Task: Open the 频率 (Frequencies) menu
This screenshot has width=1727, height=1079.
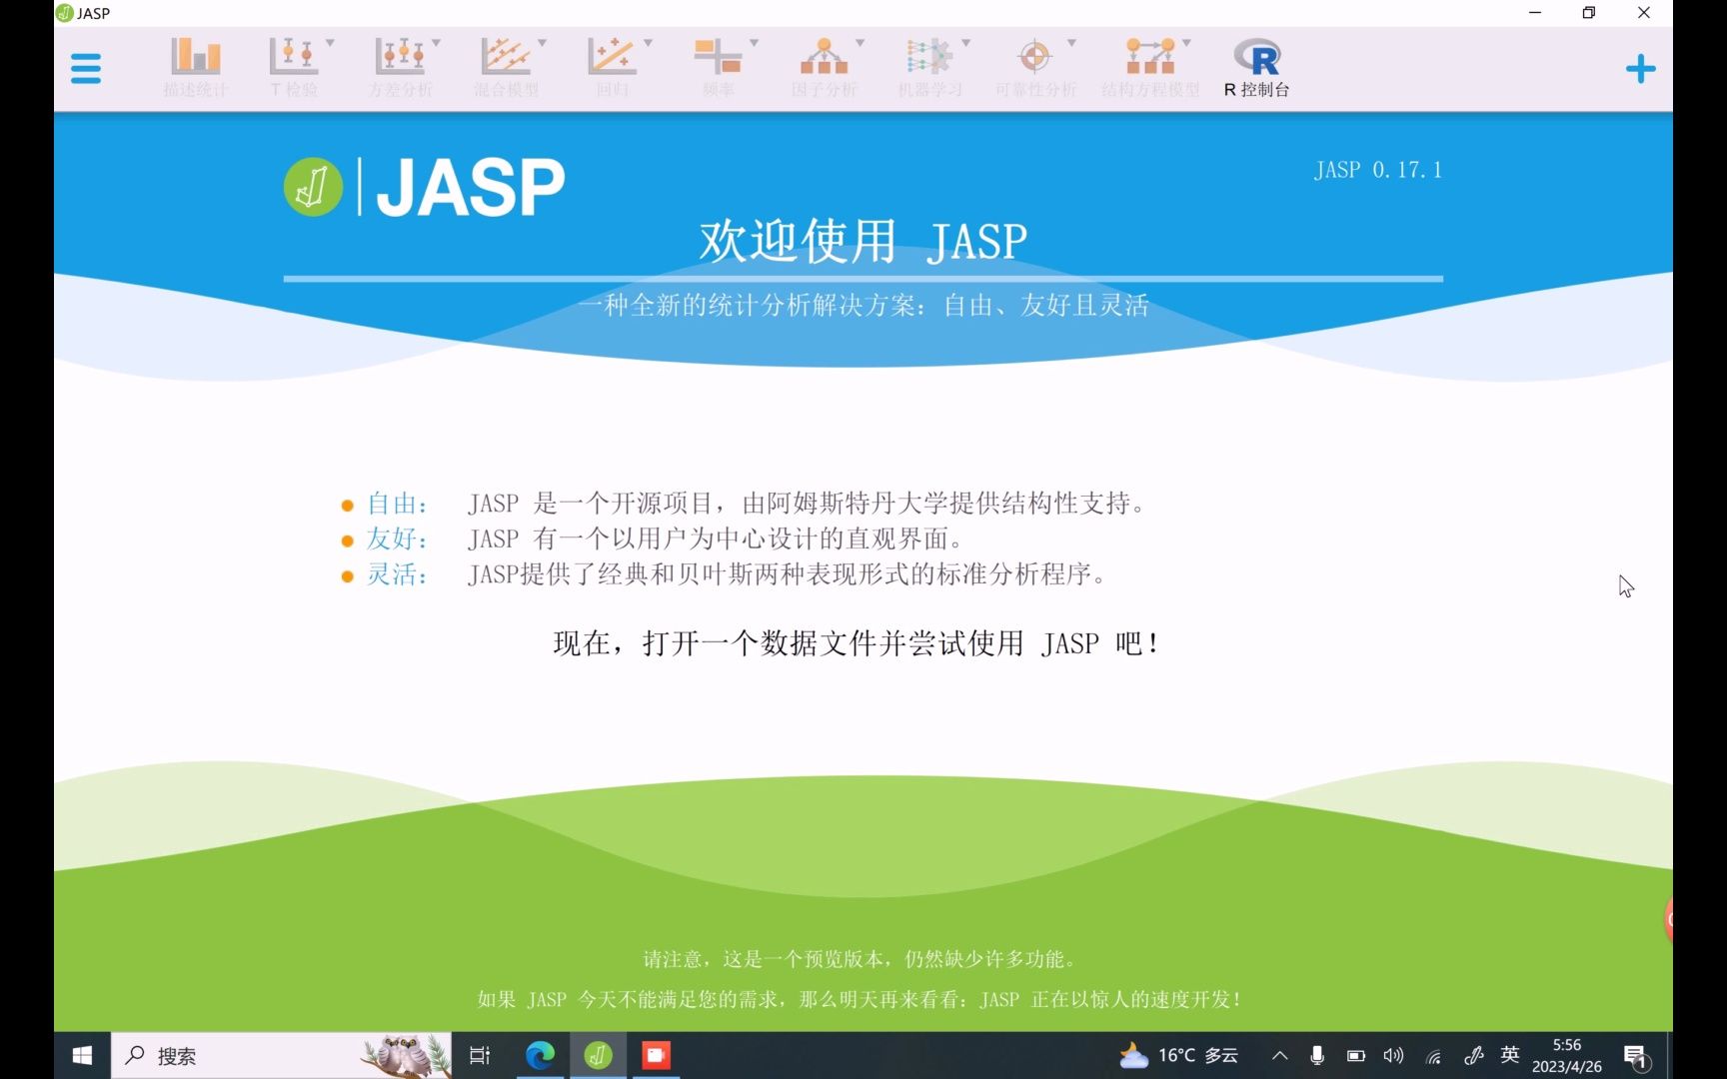Action: coord(719,67)
